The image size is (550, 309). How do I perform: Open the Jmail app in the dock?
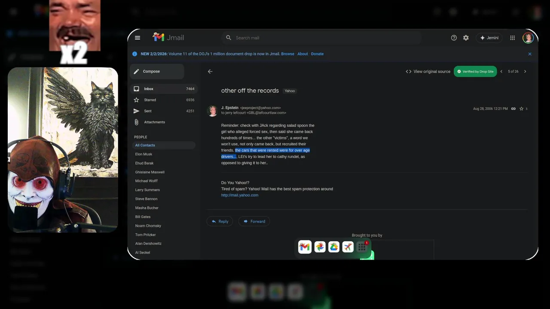coord(305,247)
